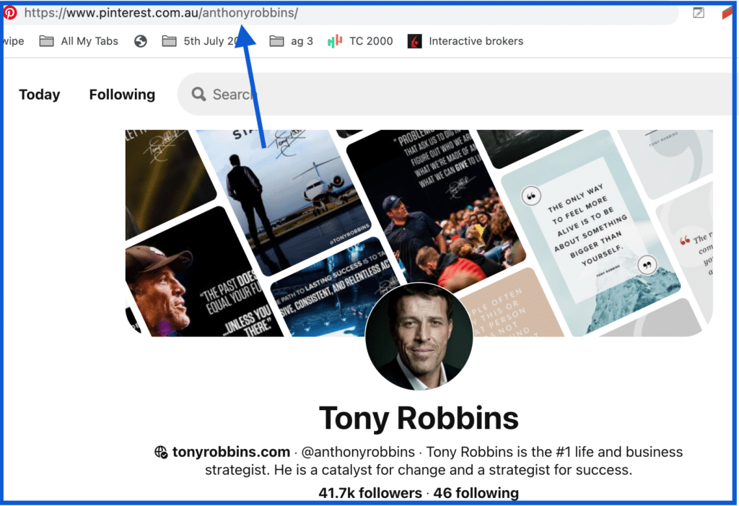
Task: View the 41.7k followers list
Action: tap(370, 493)
